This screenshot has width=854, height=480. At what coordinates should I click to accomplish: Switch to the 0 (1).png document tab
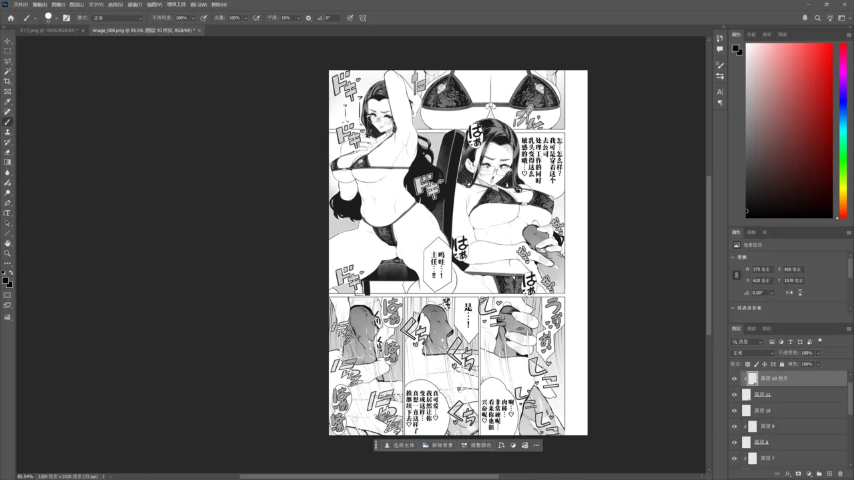pos(49,31)
